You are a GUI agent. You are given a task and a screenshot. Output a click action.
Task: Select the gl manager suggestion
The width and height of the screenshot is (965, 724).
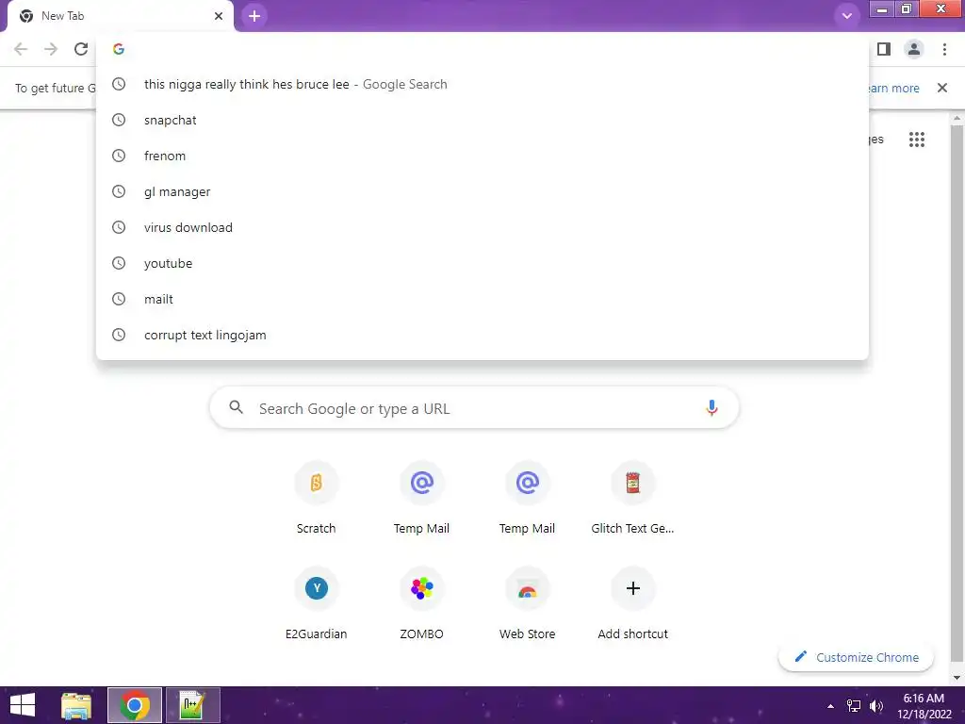point(482,191)
